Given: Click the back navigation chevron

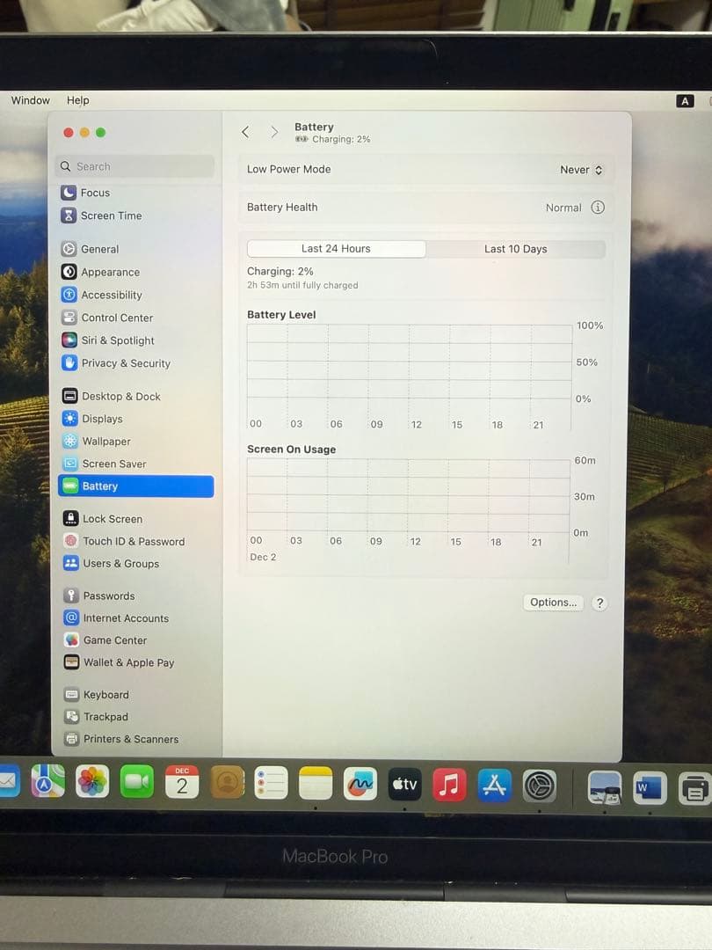Looking at the screenshot, I should [x=245, y=131].
